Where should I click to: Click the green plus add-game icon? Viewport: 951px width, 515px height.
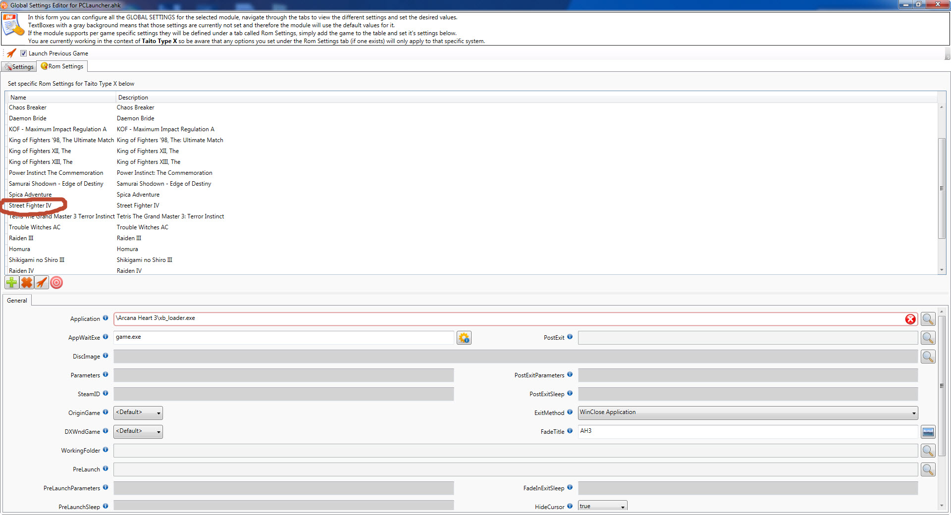click(x=11, y=283)
